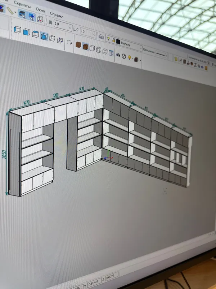
Task: Click the 2650 height dimension label
Action: coord(4,155)
